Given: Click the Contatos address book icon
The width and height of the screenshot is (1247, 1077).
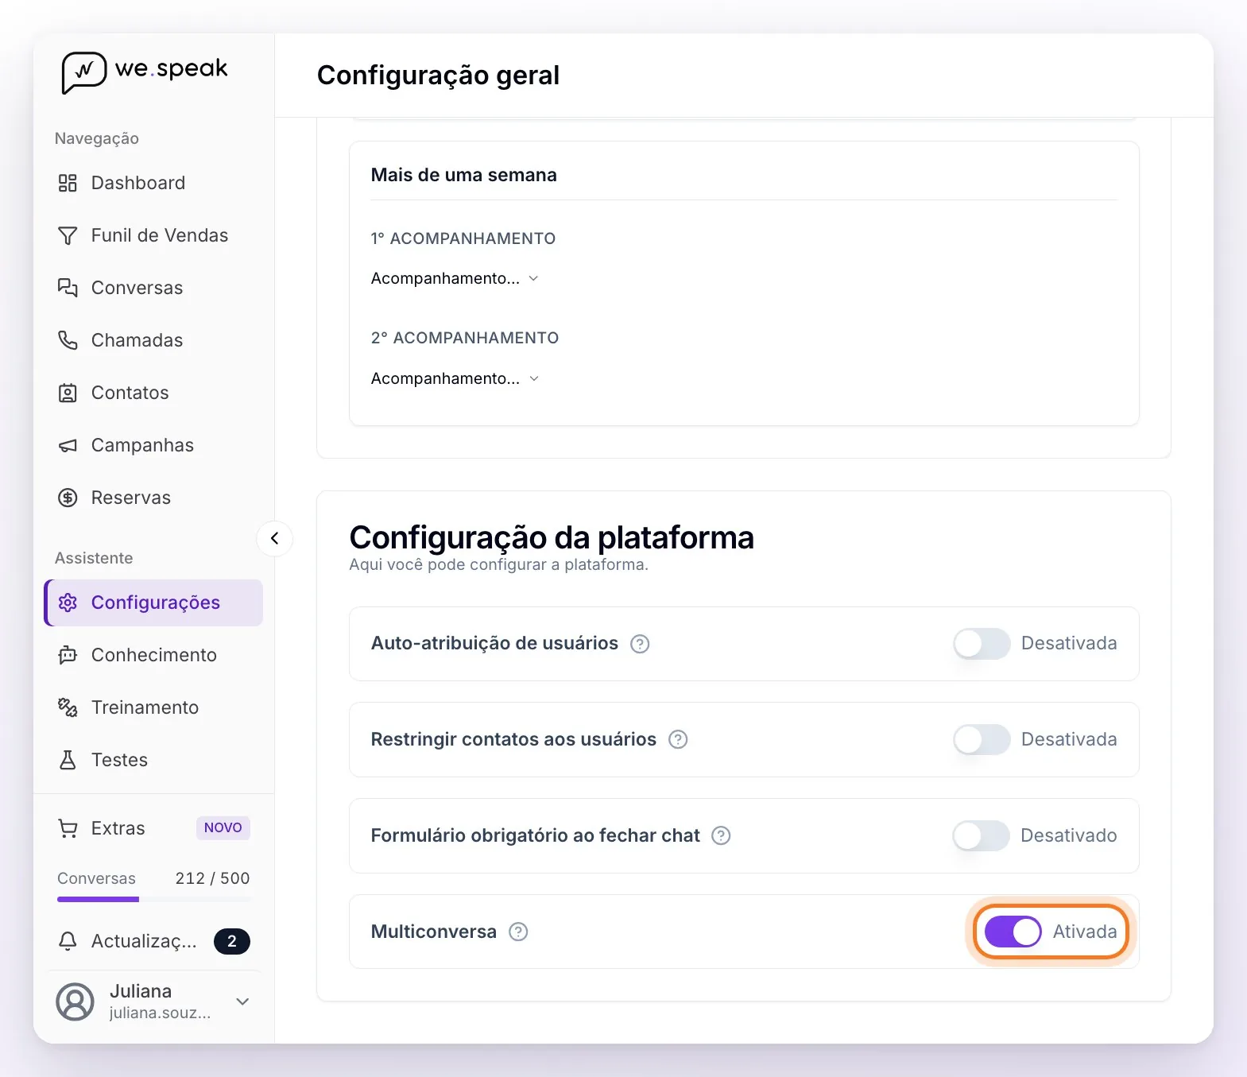Looking at the screenshot, I should pyautogui.click(x=68, y=393).
